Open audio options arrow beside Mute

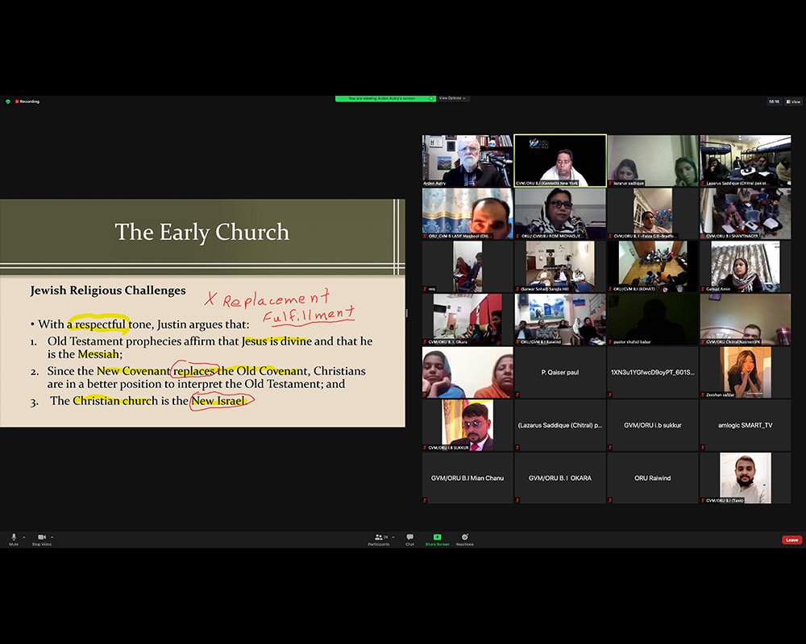pos(23,537)
